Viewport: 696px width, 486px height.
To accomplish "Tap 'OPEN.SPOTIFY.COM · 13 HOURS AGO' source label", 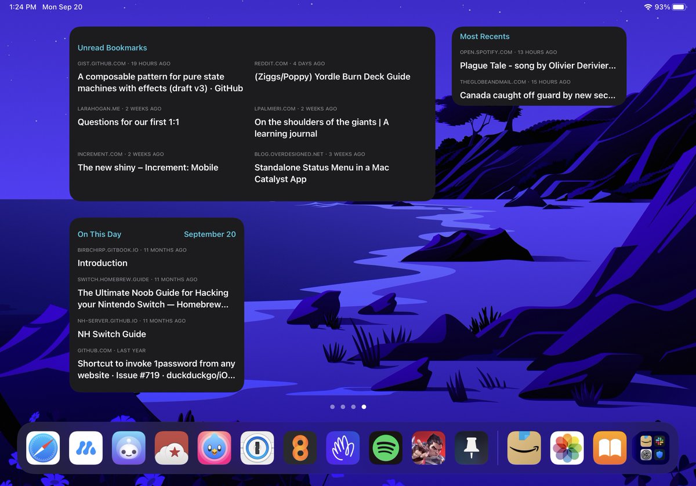I will click(508, 52).
